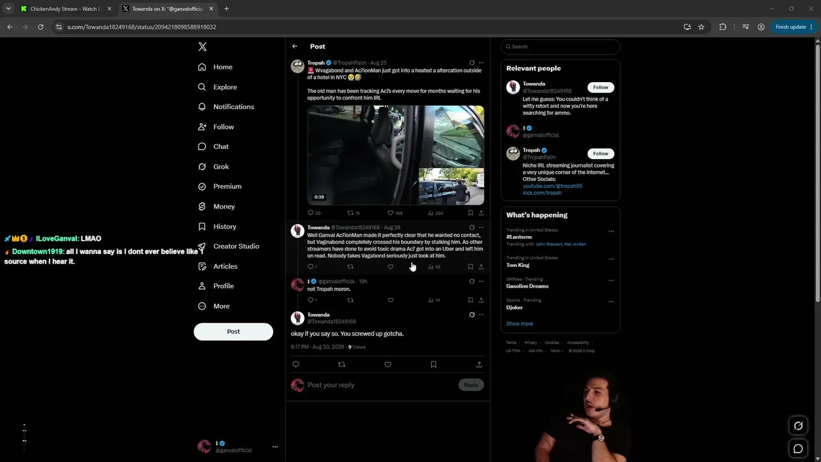Open Chrome extensions puzzle icon

723,27
